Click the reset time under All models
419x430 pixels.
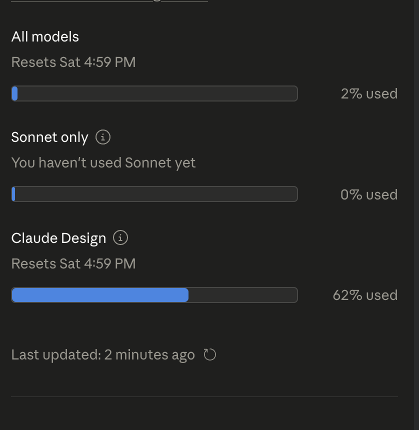click(x=73, y=62)
